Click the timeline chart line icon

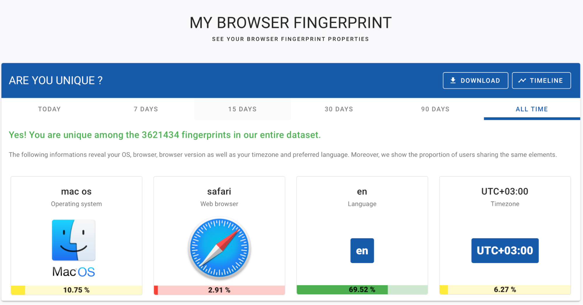(522, 80)
